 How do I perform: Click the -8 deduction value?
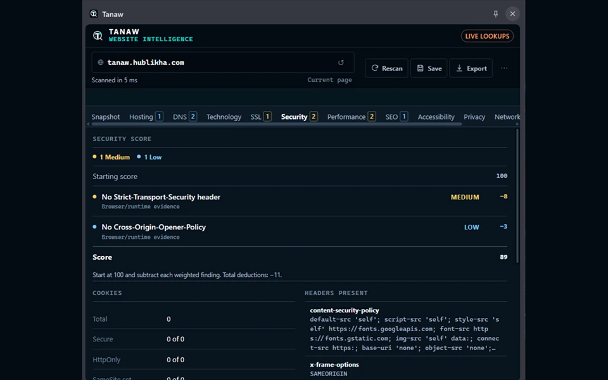click(x=503, y=196)
